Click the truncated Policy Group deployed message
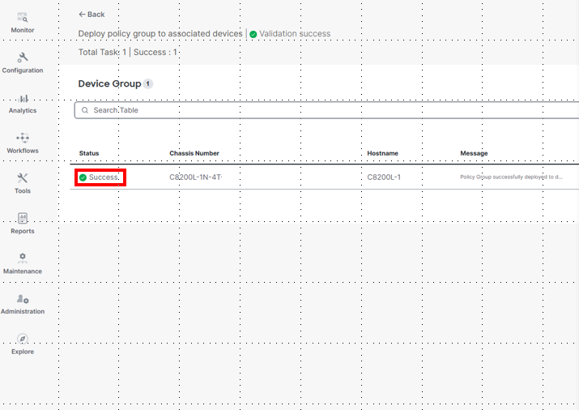 (x=511, y=177)
